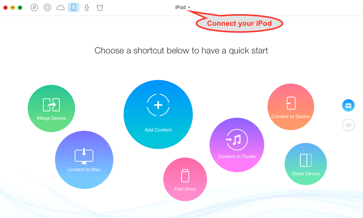This screenshot has height=218, width=363.
Task: Start the Clone Device shortcut
Action: click(x=305, y=164)
